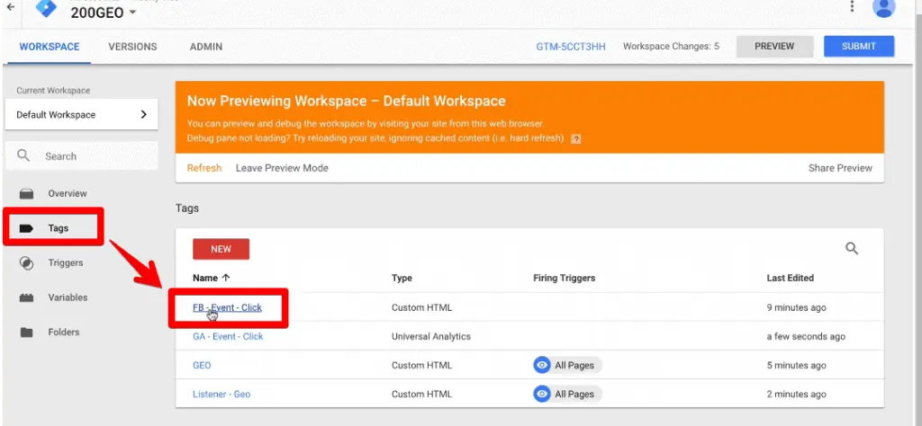Click the Type column header

coord(402,278)
